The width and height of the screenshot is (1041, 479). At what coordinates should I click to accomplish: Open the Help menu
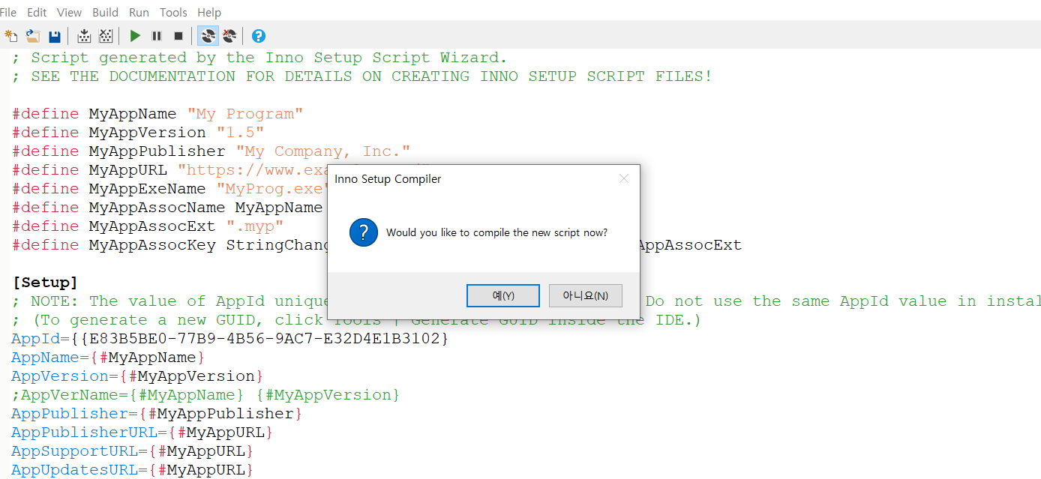[x=209, y=12]
